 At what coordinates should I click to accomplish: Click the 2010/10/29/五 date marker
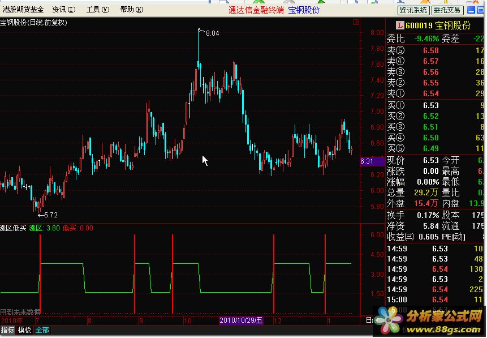[241, 320]
